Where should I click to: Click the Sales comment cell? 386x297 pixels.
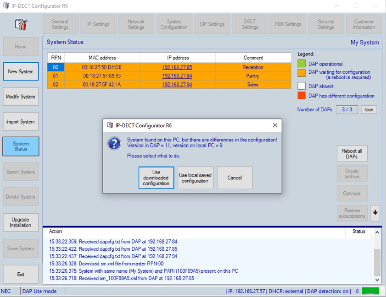pos(253,85)
